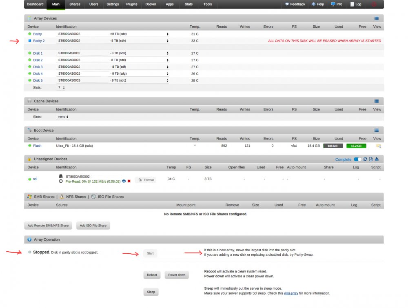
Task: Open Feedback from the top bar
Action: point(295,4)
